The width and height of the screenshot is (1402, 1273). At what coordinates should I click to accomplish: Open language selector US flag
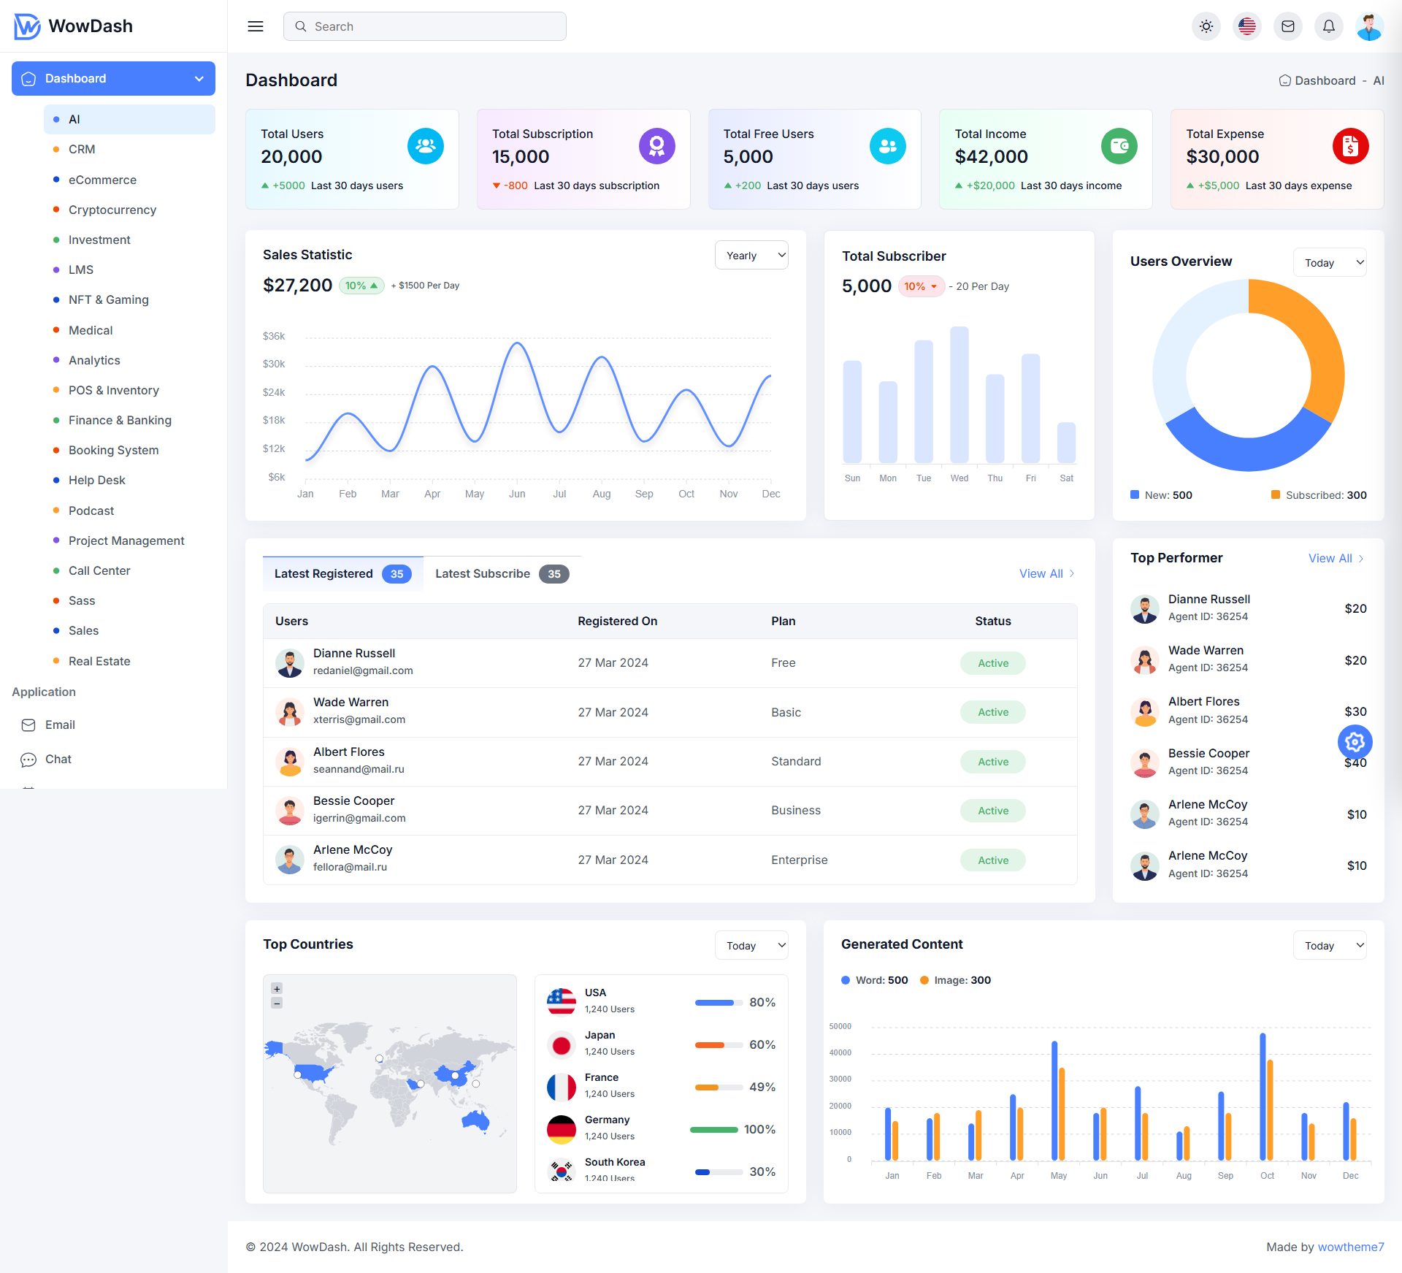click(x=1247, y=26)
